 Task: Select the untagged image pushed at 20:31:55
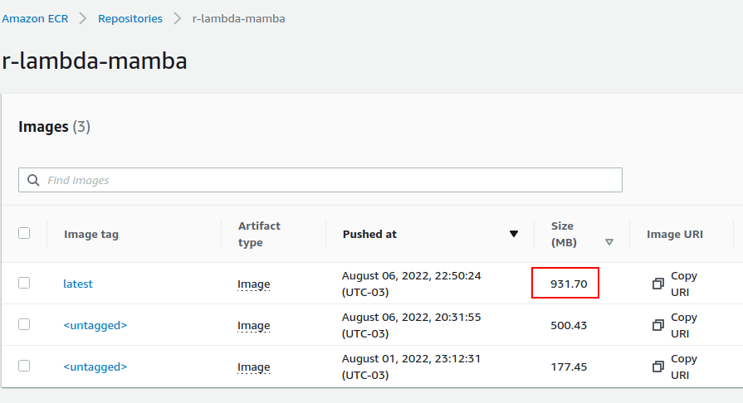(24, 324)
